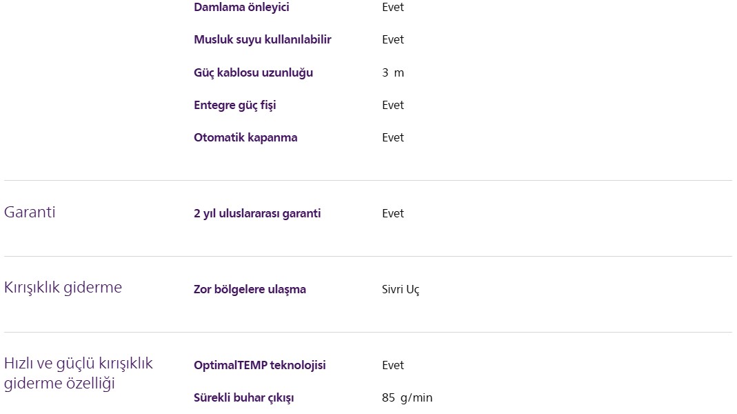Viewport: 737px width, 414px height.
Task: Click the OptimalTEMP teknolojisi label
Action: click(x=259, y=365)
